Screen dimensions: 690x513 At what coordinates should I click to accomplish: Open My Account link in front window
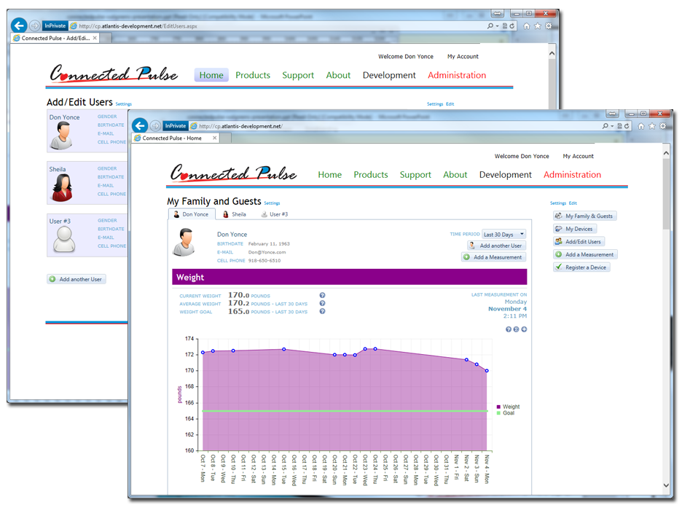coord(578,156)
